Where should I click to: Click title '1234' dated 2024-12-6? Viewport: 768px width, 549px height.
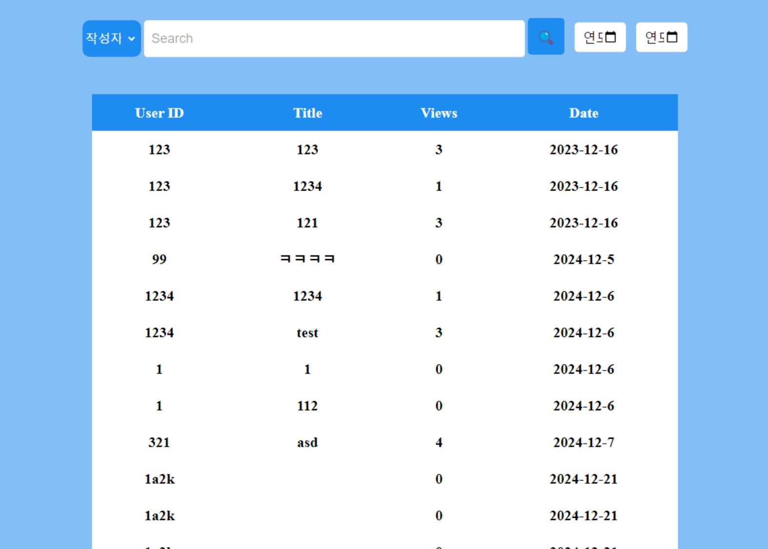coord(308,296)
